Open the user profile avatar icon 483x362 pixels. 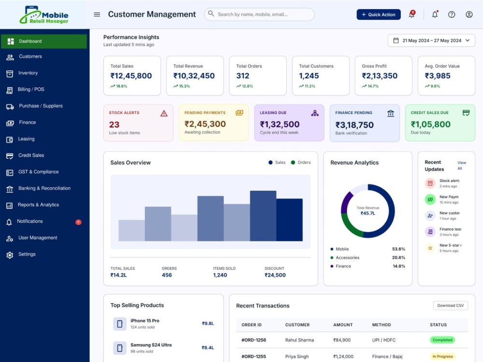click(x=469, y=14)
